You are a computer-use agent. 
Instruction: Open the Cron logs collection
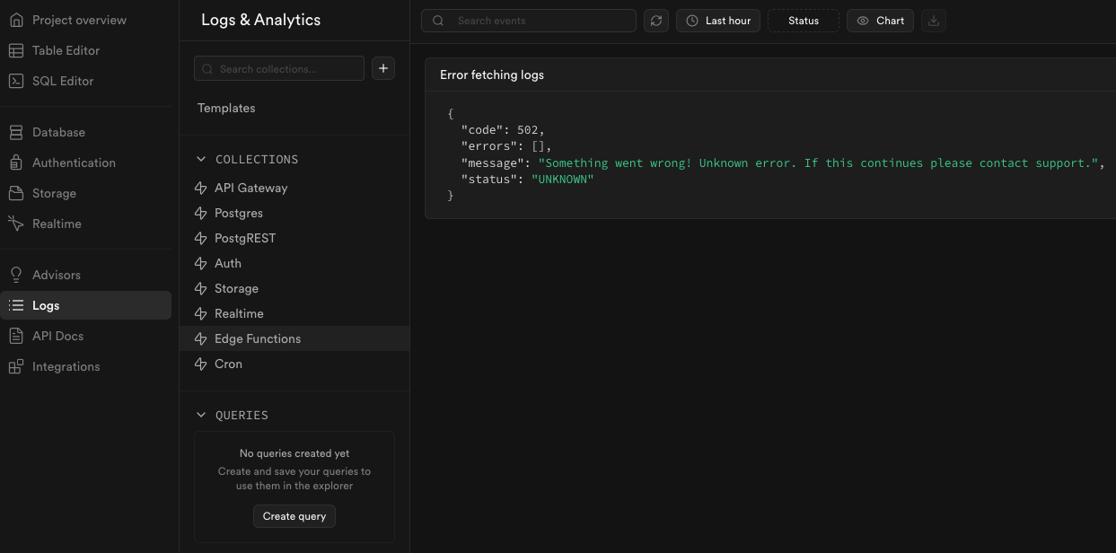tap(228, 364)
